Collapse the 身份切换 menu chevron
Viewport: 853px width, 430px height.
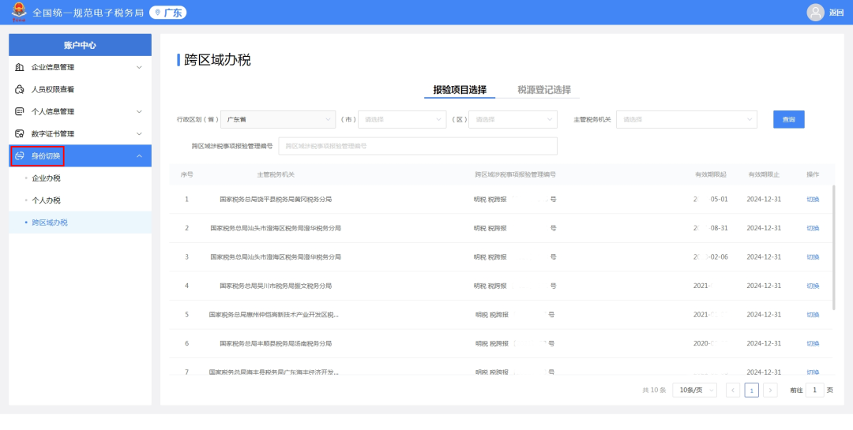pos(139,156)
